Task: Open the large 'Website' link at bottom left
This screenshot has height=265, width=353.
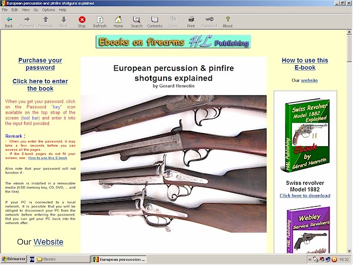Action: point(48,242)
